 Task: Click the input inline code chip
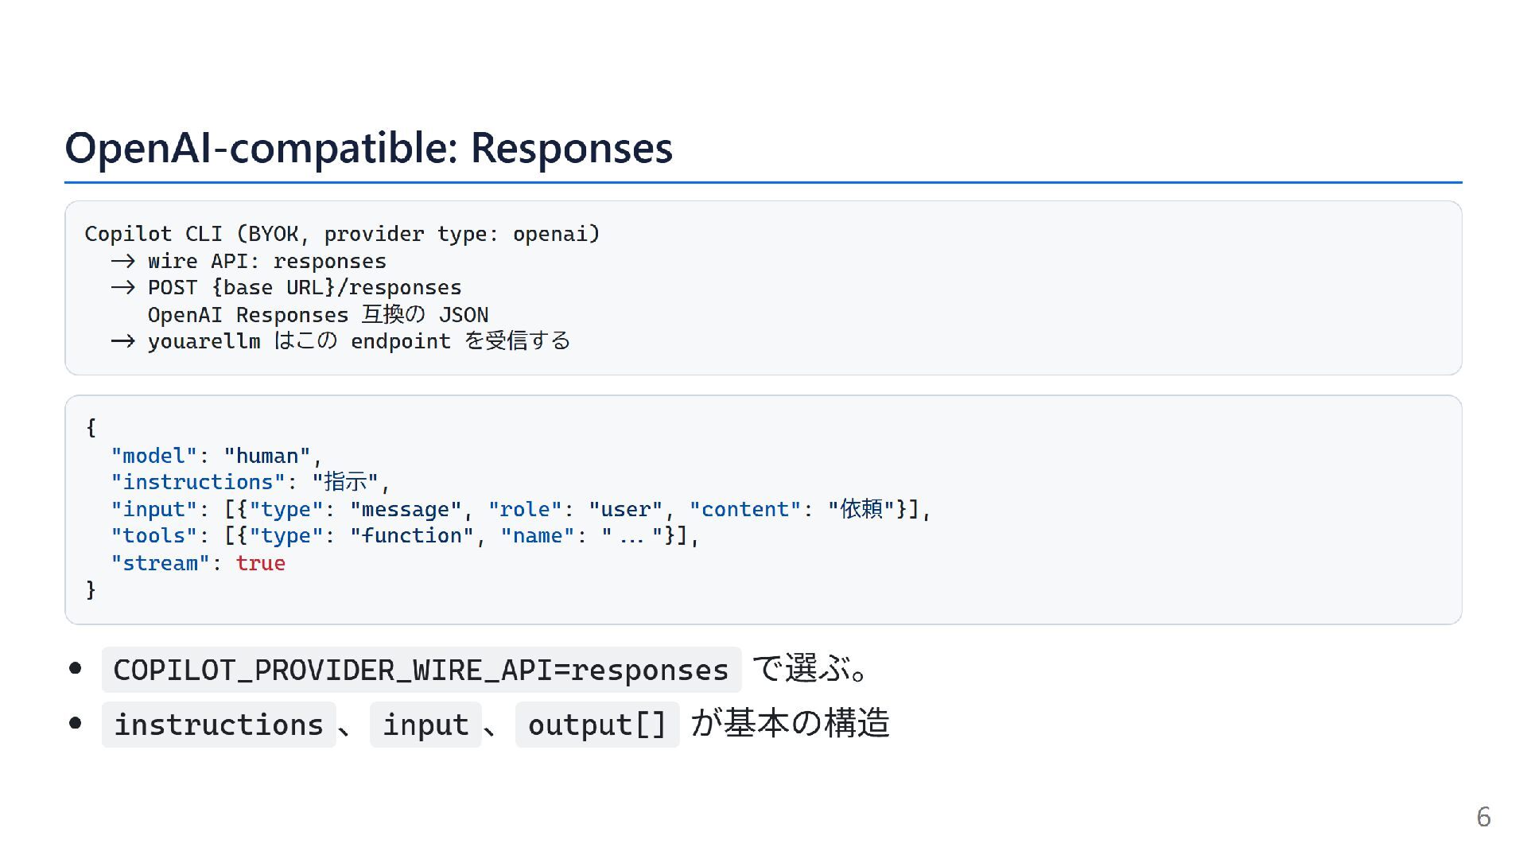tap(425, 725)
